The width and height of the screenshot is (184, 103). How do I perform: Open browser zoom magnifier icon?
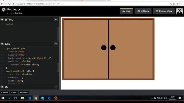point(170,4)
